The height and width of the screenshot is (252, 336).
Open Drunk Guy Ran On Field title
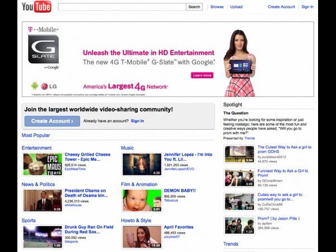(x=89, y=230)
